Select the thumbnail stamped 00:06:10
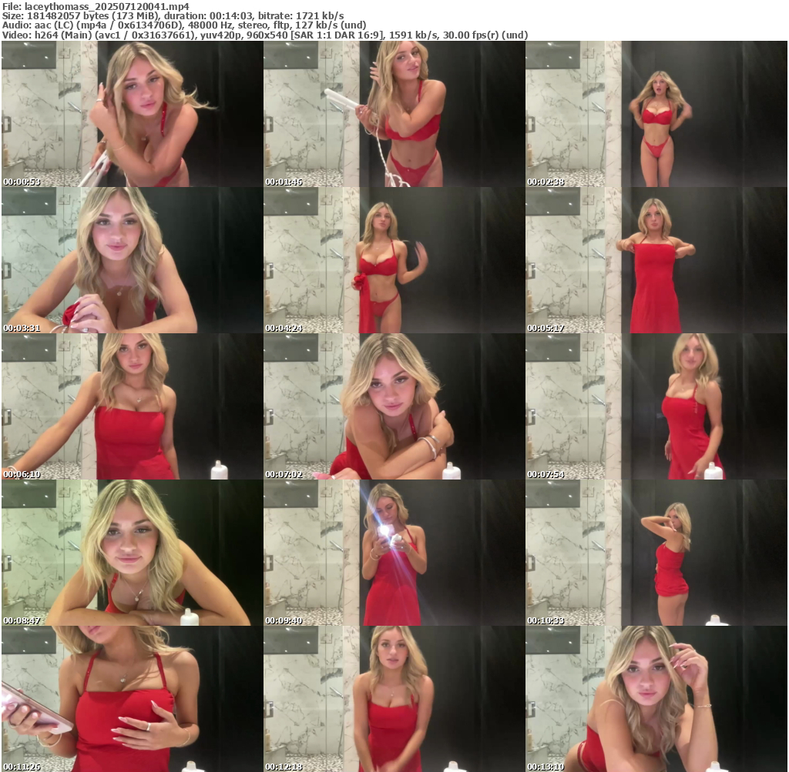789x772 pixels. tap(132, 406)
